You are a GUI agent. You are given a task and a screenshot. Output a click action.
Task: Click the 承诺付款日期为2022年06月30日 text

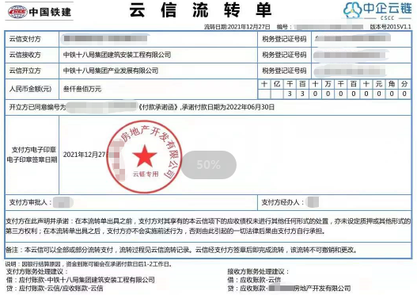pyautogui.click(x=228, y=107)
